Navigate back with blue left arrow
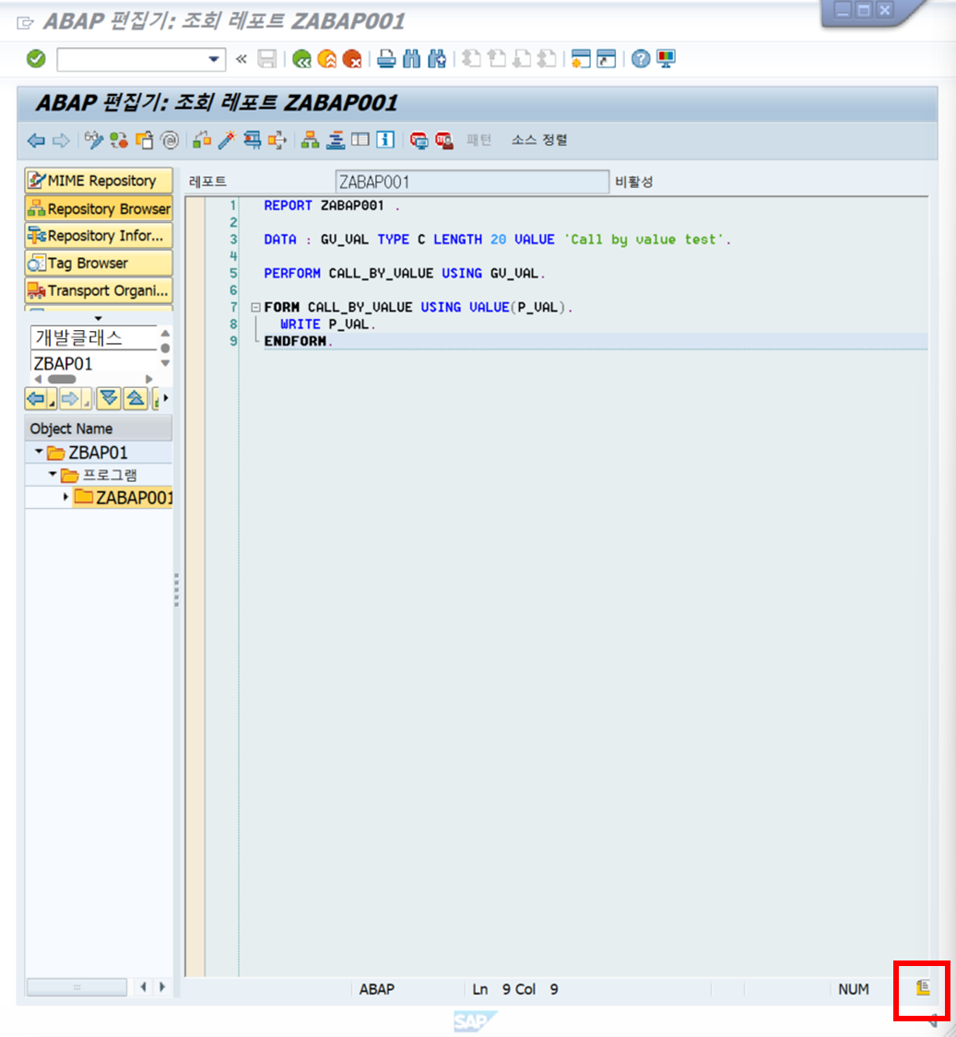Screen dimensions: 956x1037 click(x=36, y=140)
